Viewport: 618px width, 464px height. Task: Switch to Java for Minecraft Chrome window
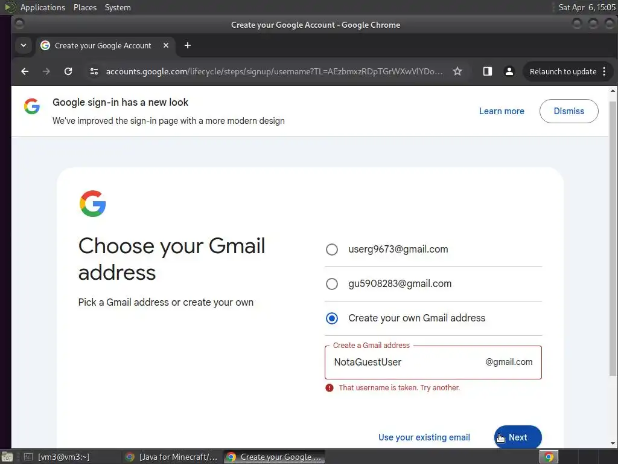(x=172, y=457)
